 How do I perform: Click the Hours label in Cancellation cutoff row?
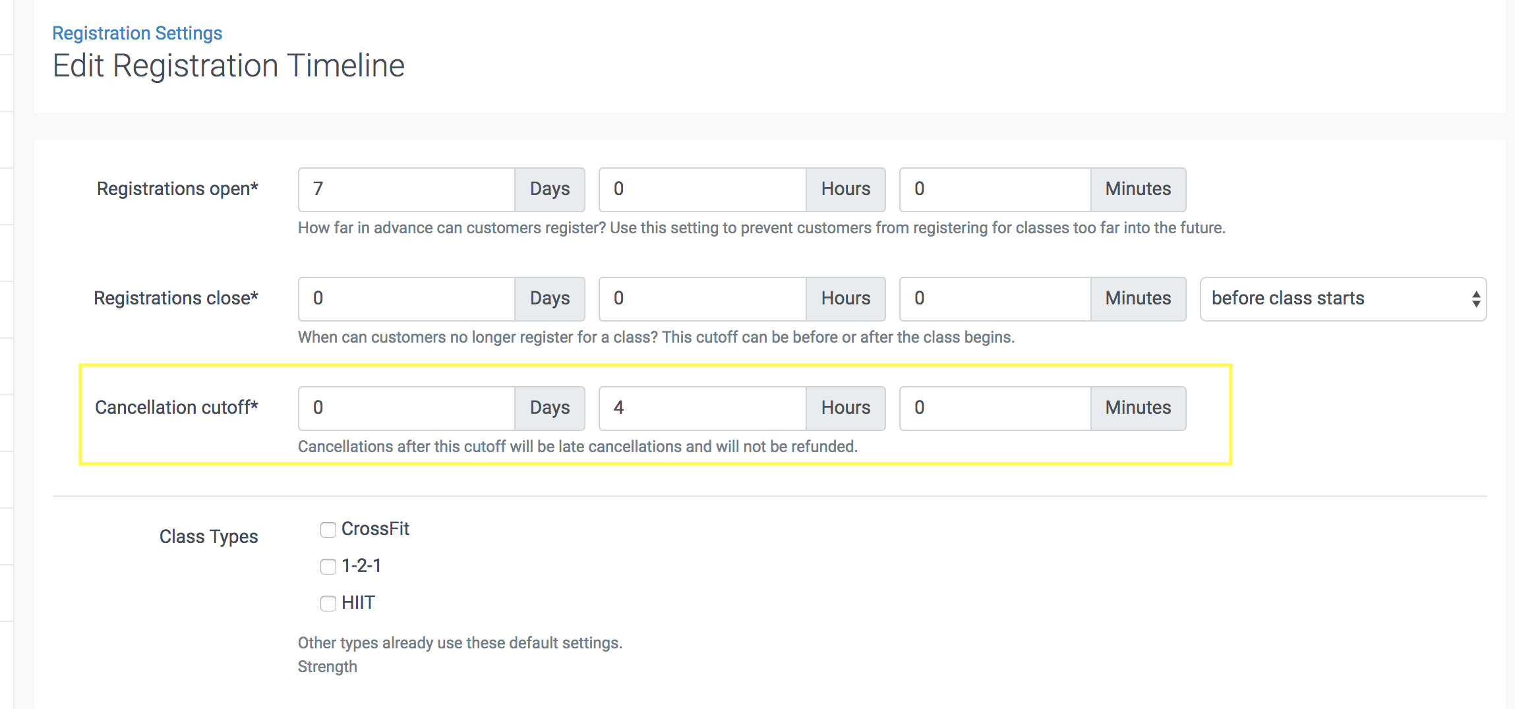tap(845, 408)
